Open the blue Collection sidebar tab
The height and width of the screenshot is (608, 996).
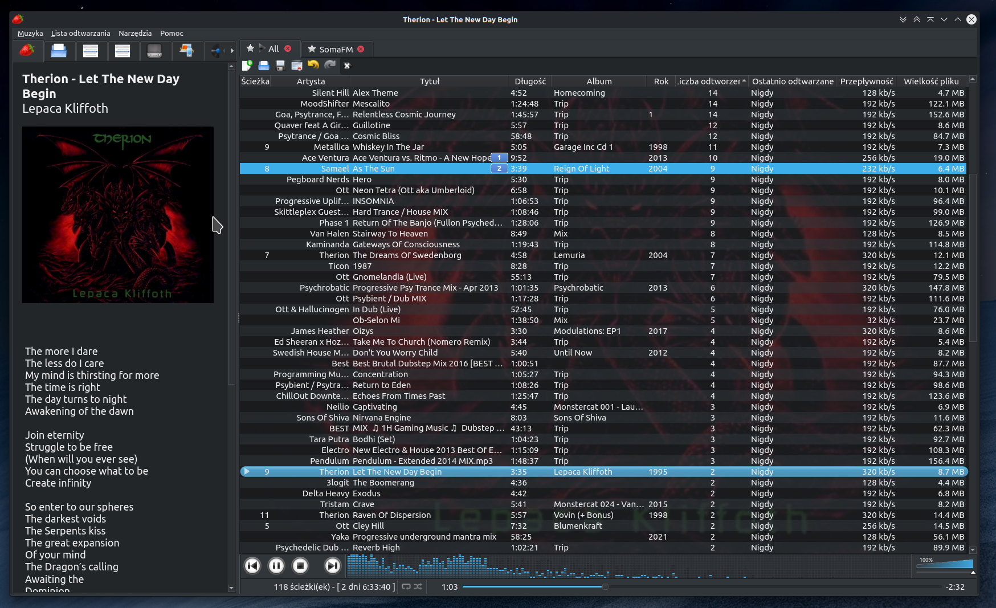point(59,51)
